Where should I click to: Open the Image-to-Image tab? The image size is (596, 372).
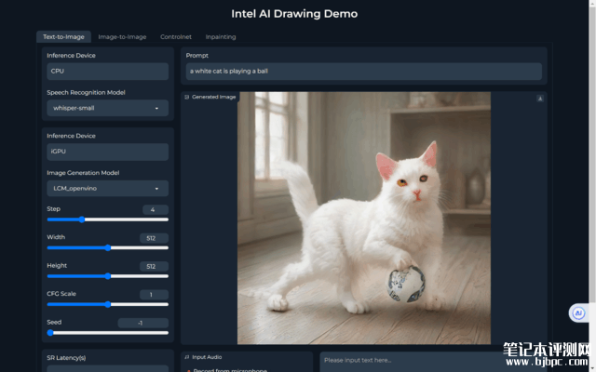pos(122,37)
